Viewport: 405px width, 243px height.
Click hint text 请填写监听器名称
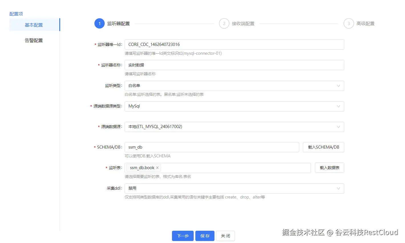(140, 74)
